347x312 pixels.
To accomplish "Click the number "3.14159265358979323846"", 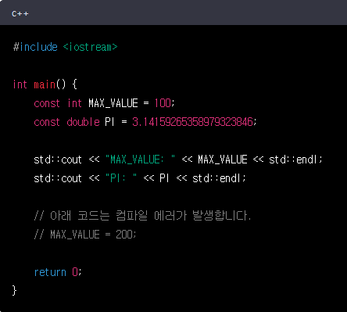I will tap(192, 122).
